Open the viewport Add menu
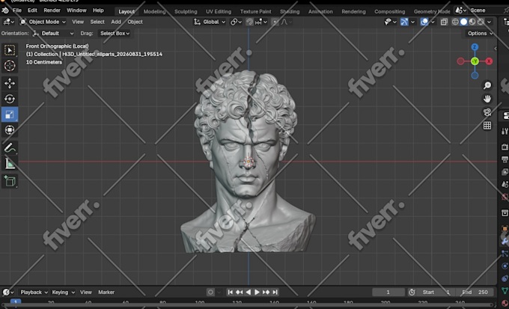The image size is (509, 309). click(x=116, y=22)
